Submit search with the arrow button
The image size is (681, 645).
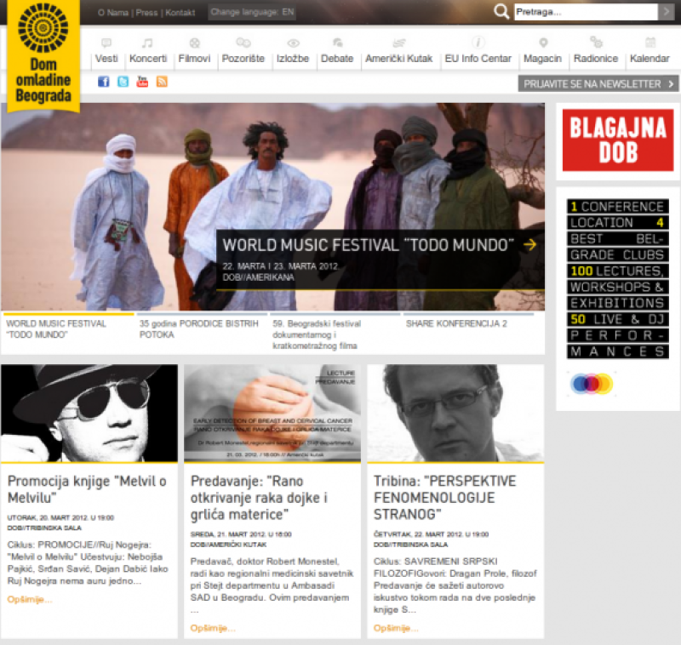point(666,12)
